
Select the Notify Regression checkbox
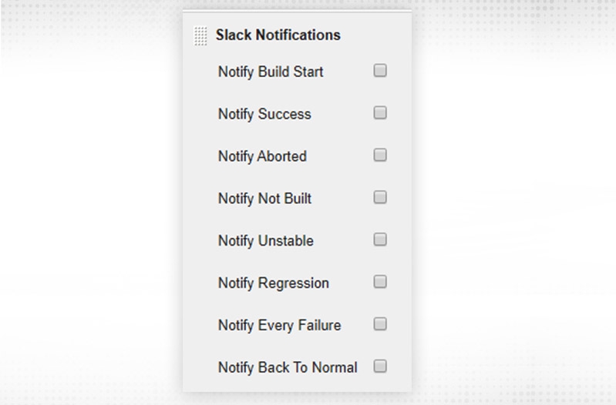pyautogui.click(x=380, y=282)
